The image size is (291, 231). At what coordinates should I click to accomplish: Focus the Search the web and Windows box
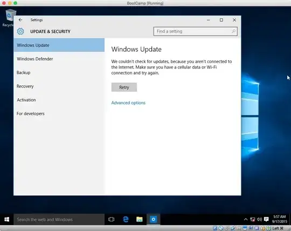point(59,220)
